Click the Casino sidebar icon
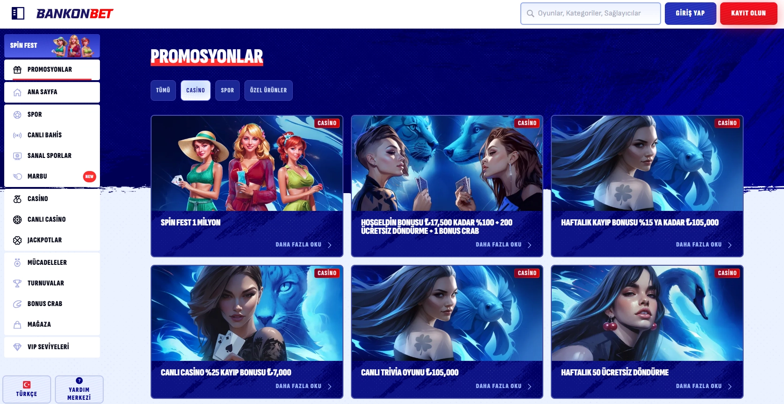 (x=17, y=199)
